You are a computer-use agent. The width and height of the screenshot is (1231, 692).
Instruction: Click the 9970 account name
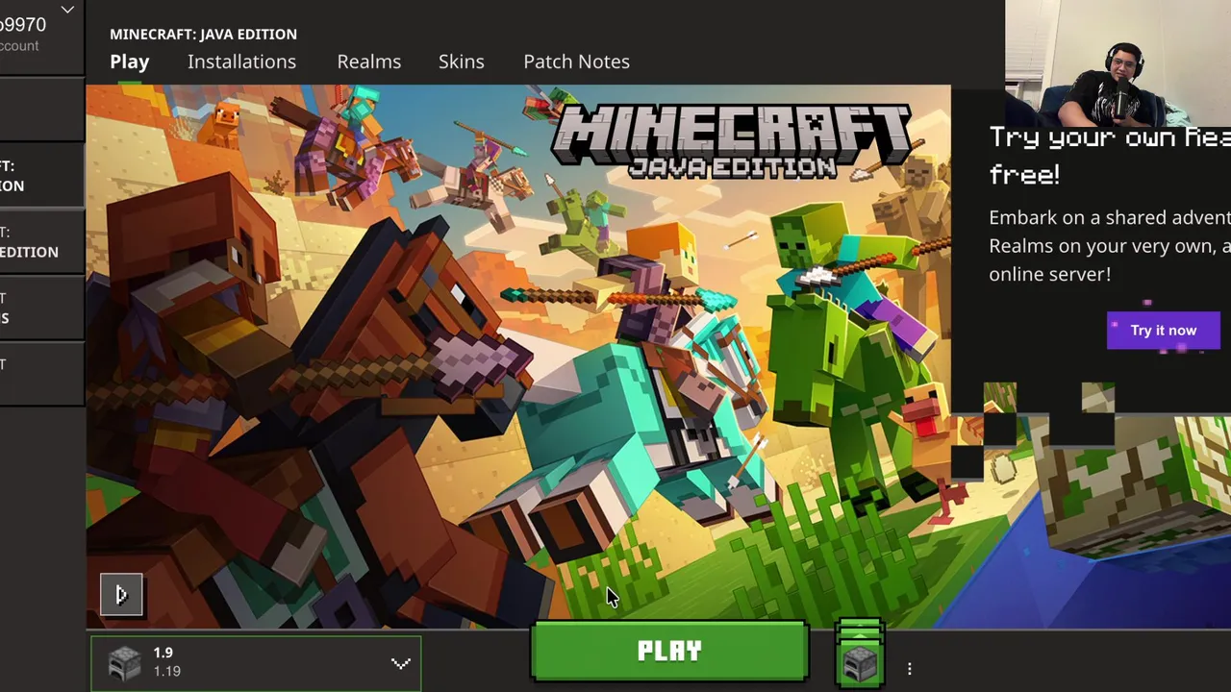[x=23, y=25]
